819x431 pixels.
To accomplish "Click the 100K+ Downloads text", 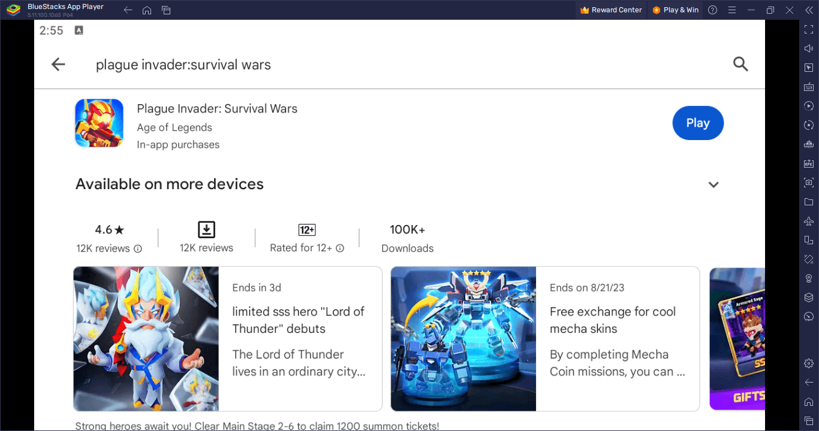I will tap(408, 238).
